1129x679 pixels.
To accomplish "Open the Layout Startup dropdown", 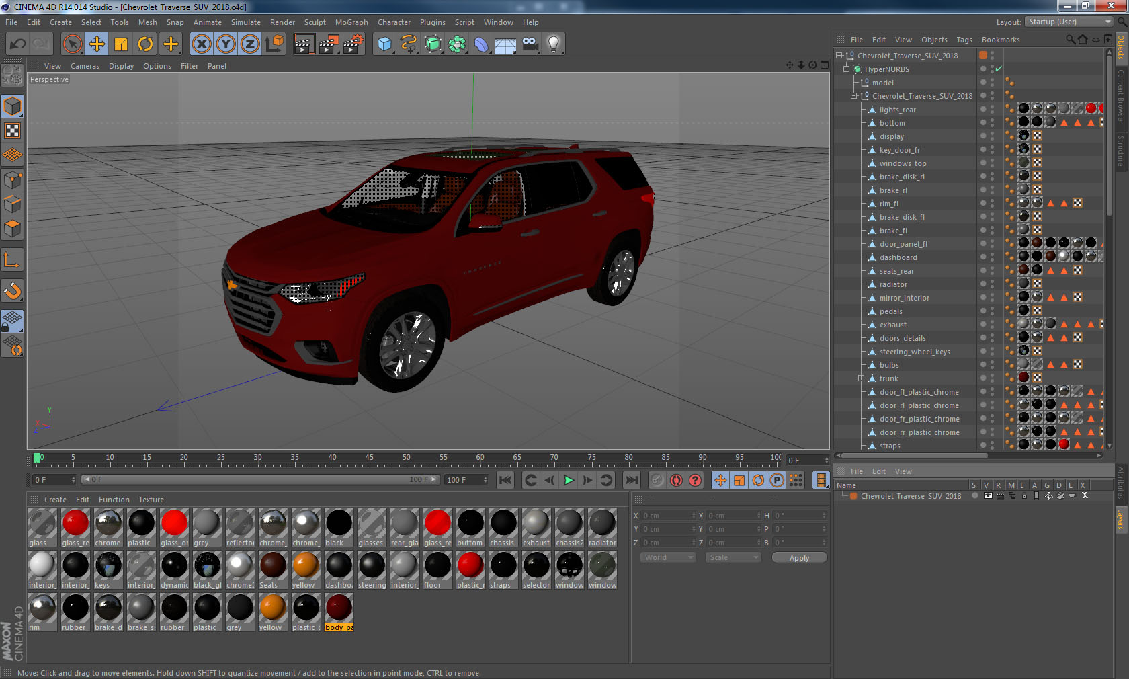I will (x=1069, y=22).
